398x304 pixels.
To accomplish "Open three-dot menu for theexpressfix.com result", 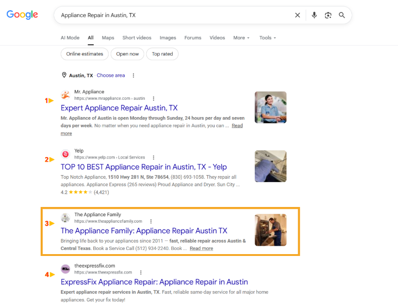I will [x=141, y=273].
